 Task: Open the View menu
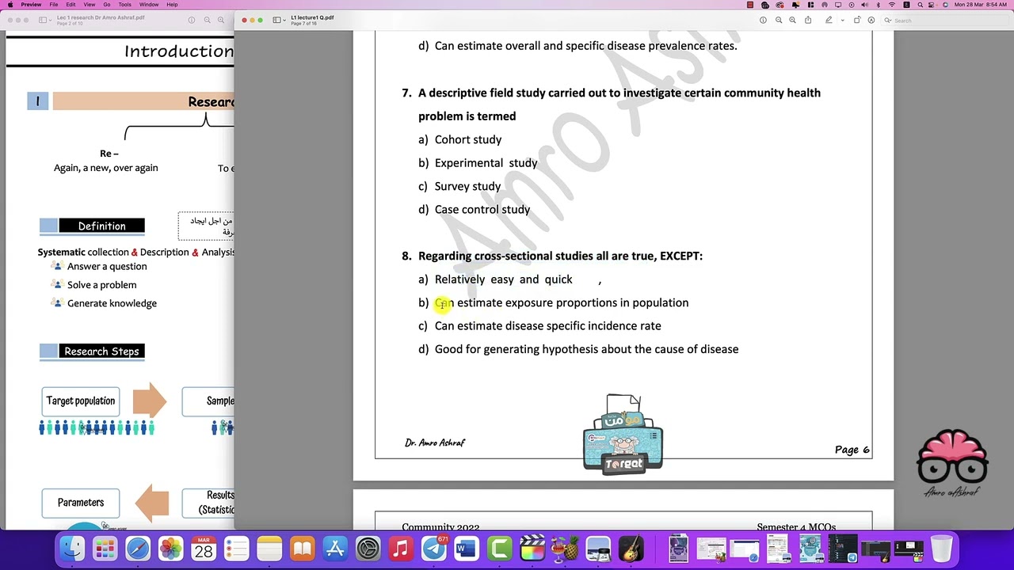click(x=90, y=5)
